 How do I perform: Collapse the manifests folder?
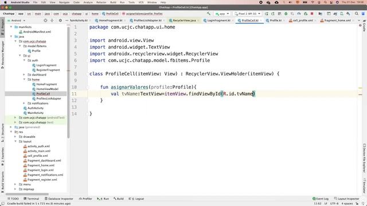[x=11, y=27]
